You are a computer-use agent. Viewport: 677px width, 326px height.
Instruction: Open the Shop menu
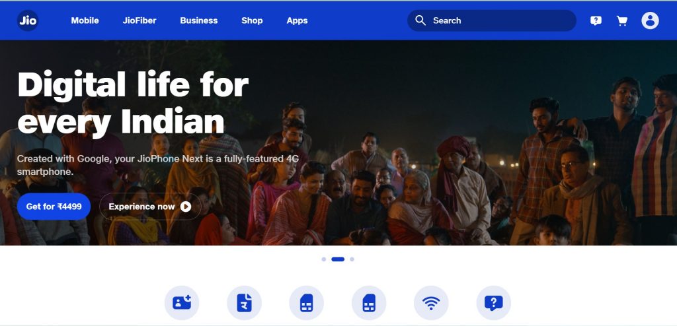click(252, 20)
